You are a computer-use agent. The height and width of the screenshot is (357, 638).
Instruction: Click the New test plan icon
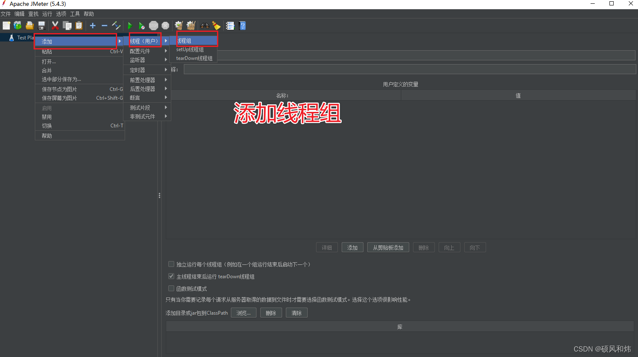6,26
